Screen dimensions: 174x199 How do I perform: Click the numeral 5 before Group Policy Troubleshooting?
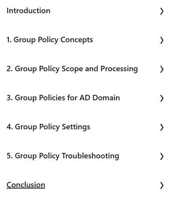(x=9, y=156)
